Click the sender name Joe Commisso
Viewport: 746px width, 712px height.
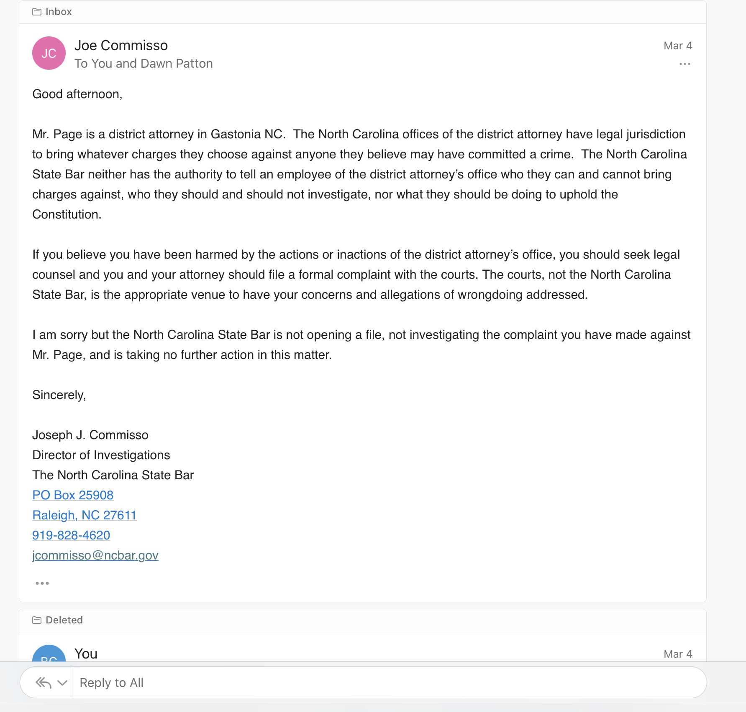click(x=121, y=45)
